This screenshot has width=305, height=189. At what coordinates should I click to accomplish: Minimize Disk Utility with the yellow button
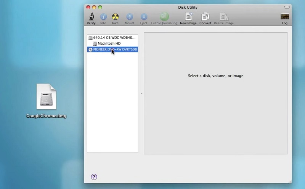pyautogui.click(x=94, y=7)
